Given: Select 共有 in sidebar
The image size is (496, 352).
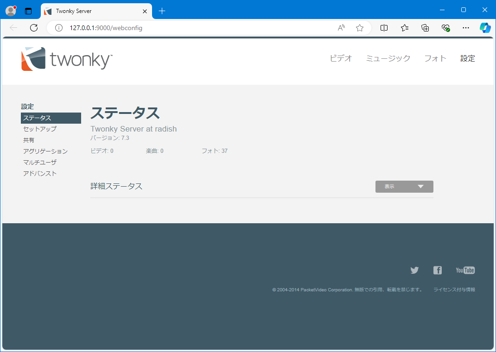Looking at the screenshot, I should (x=29, y=140).
